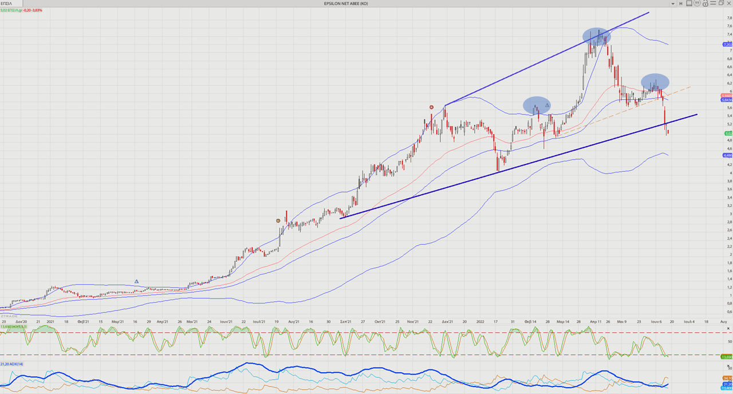
Task: Click the 7,202 upper band price label
Action: coord(727,44)
